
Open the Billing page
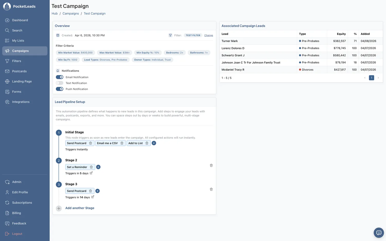click(x=25, y=213)
